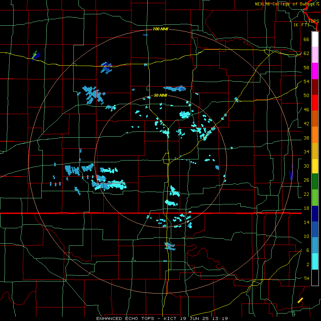Click the light green swatch near 22
The image size is (321, 321).
[x=315, y=198]
